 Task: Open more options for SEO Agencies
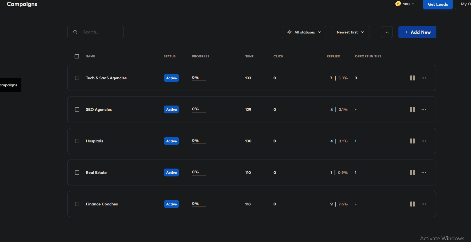[424, 109]
